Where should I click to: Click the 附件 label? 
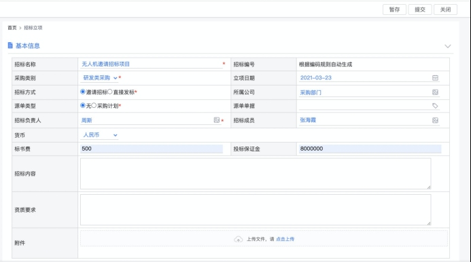(x=20, y=243)
